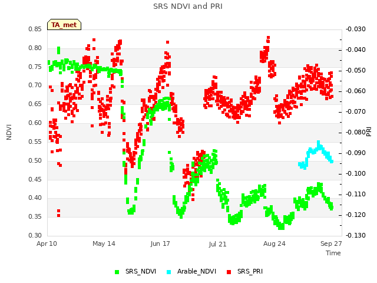The image size is (377, 283).
Task: Click the red SRS_PRI legend swatch
Action: tap(229, 272)
